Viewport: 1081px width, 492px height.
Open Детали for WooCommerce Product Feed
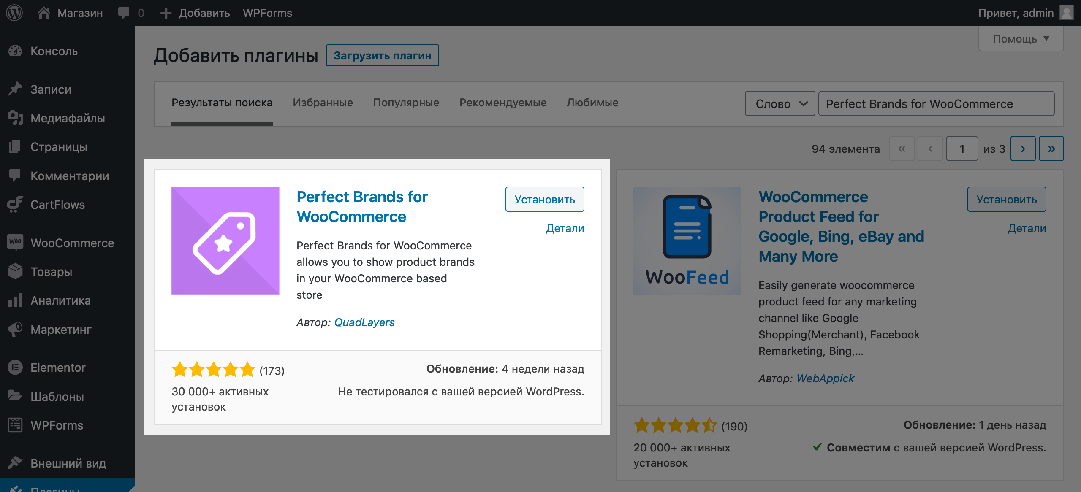[x=1027, y=228]
